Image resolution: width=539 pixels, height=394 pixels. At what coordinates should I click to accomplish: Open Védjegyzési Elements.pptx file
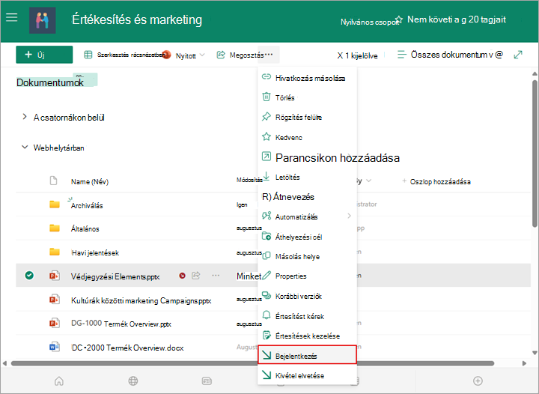pyautogui.click(x=115, y=276)
